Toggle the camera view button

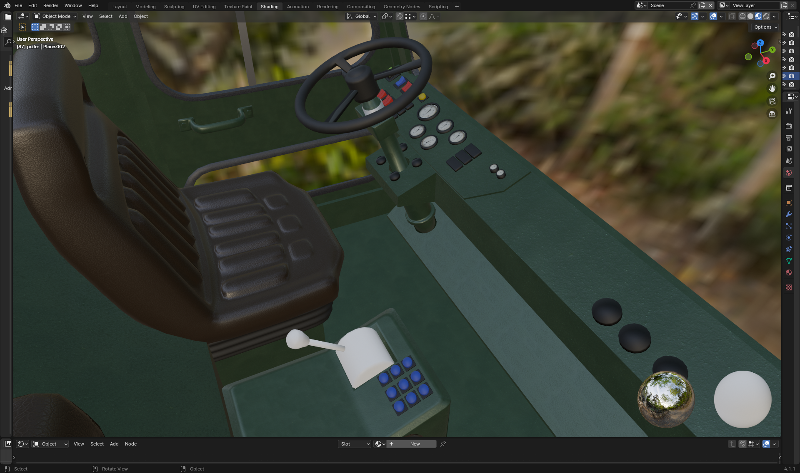(772, 101)
